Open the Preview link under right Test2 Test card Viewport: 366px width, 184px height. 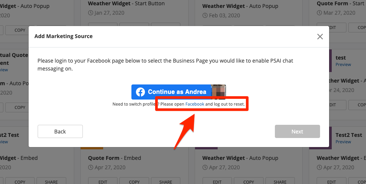coord(343,142)
